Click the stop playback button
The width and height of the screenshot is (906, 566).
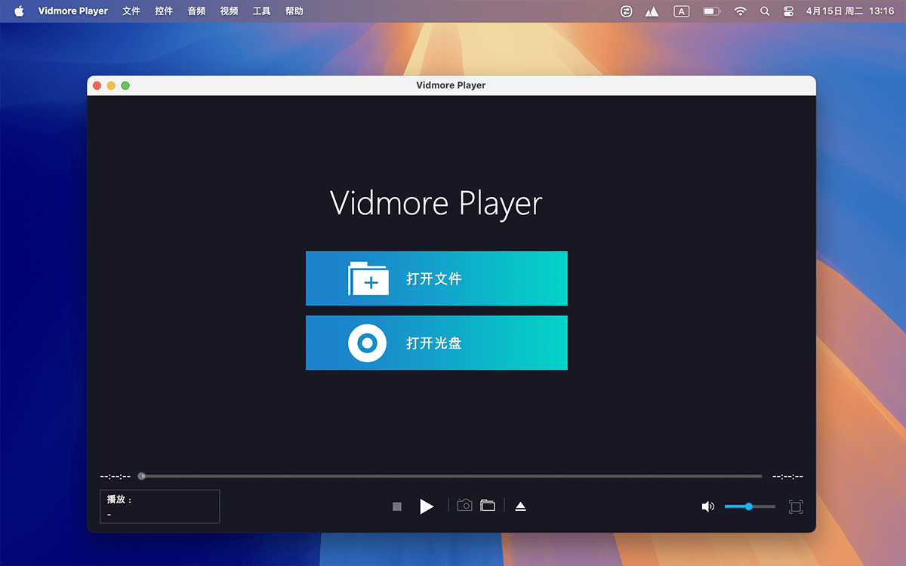[397, 506]
